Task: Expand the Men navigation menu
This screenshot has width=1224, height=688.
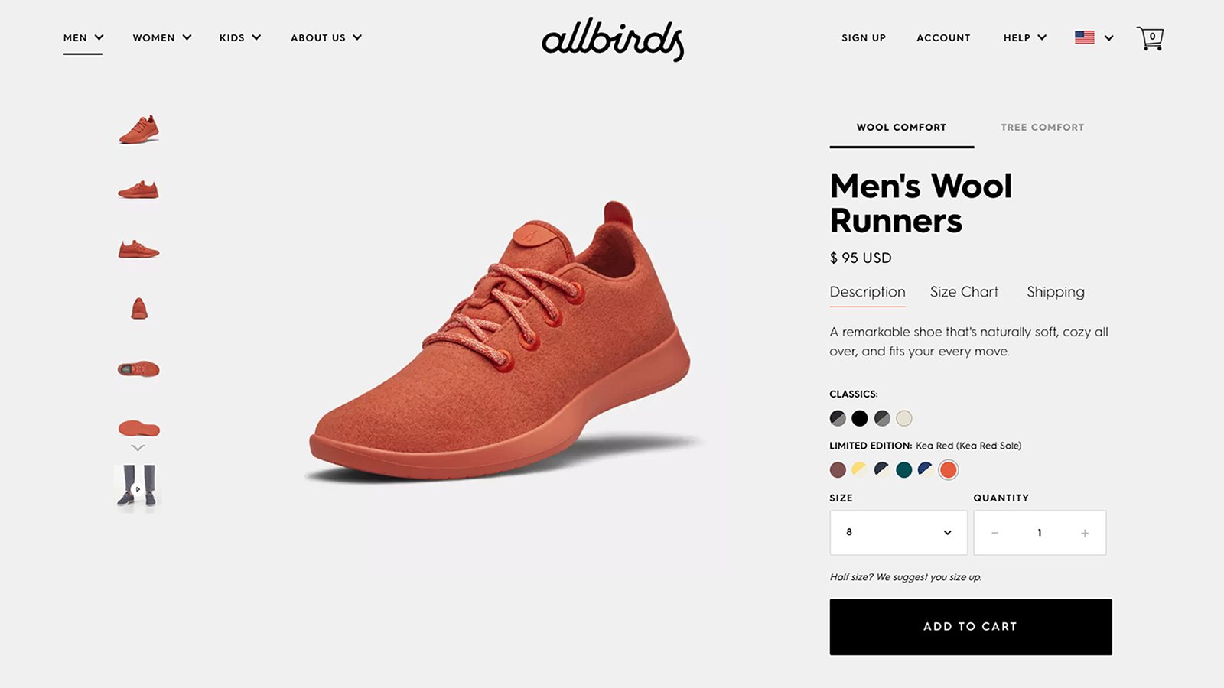Action: tap(83, 37)
